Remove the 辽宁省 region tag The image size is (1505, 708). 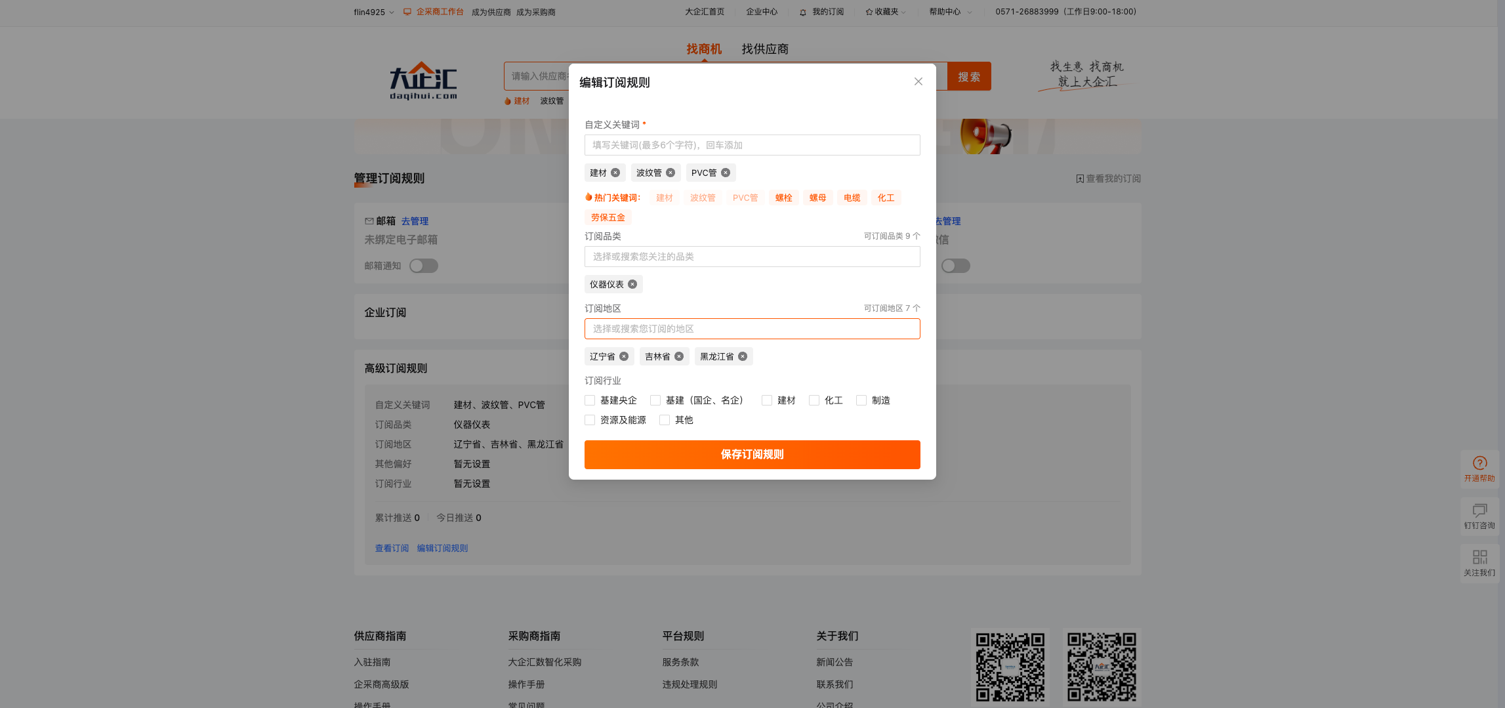624,356
